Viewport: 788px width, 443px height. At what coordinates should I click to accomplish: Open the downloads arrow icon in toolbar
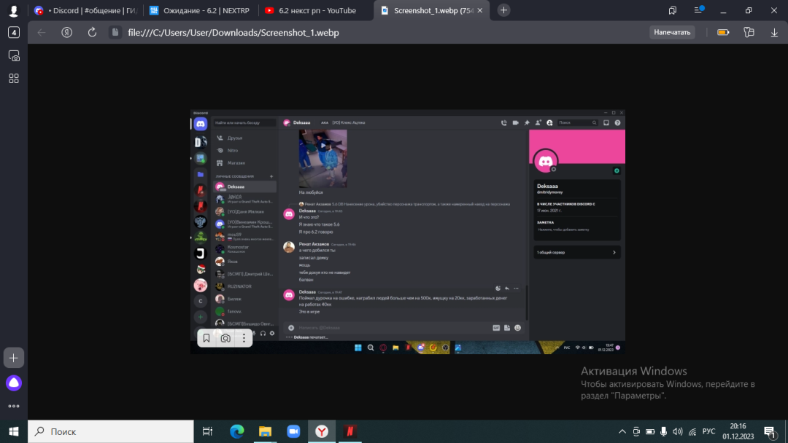(x=774, y=32)
